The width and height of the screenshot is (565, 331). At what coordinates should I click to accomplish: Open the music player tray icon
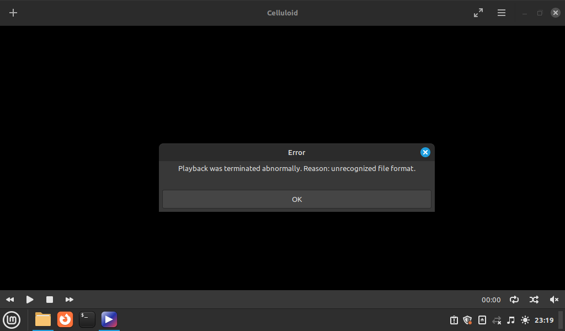510,320
